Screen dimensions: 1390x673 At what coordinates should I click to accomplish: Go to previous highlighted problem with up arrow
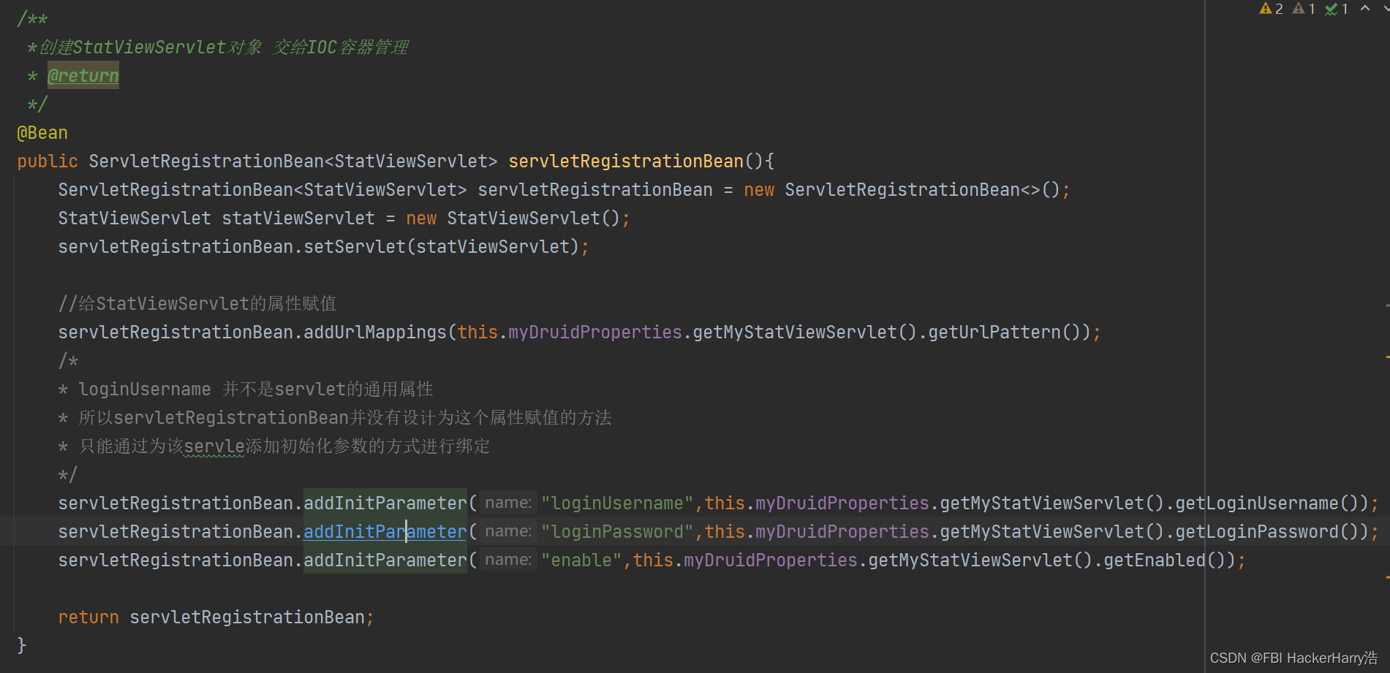[x=1364, y=9]
